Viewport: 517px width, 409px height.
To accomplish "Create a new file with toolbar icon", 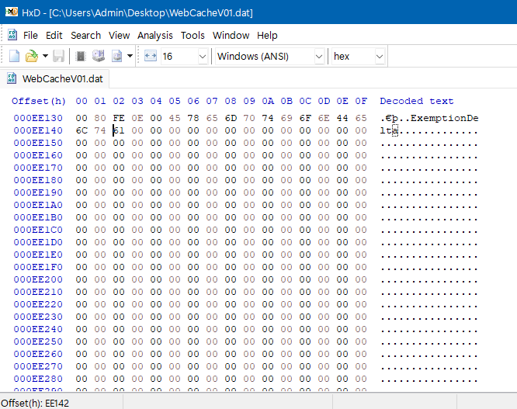I will point(14,56).
